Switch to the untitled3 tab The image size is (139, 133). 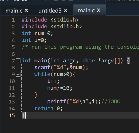pyautogui.click(x=50, y=11)
